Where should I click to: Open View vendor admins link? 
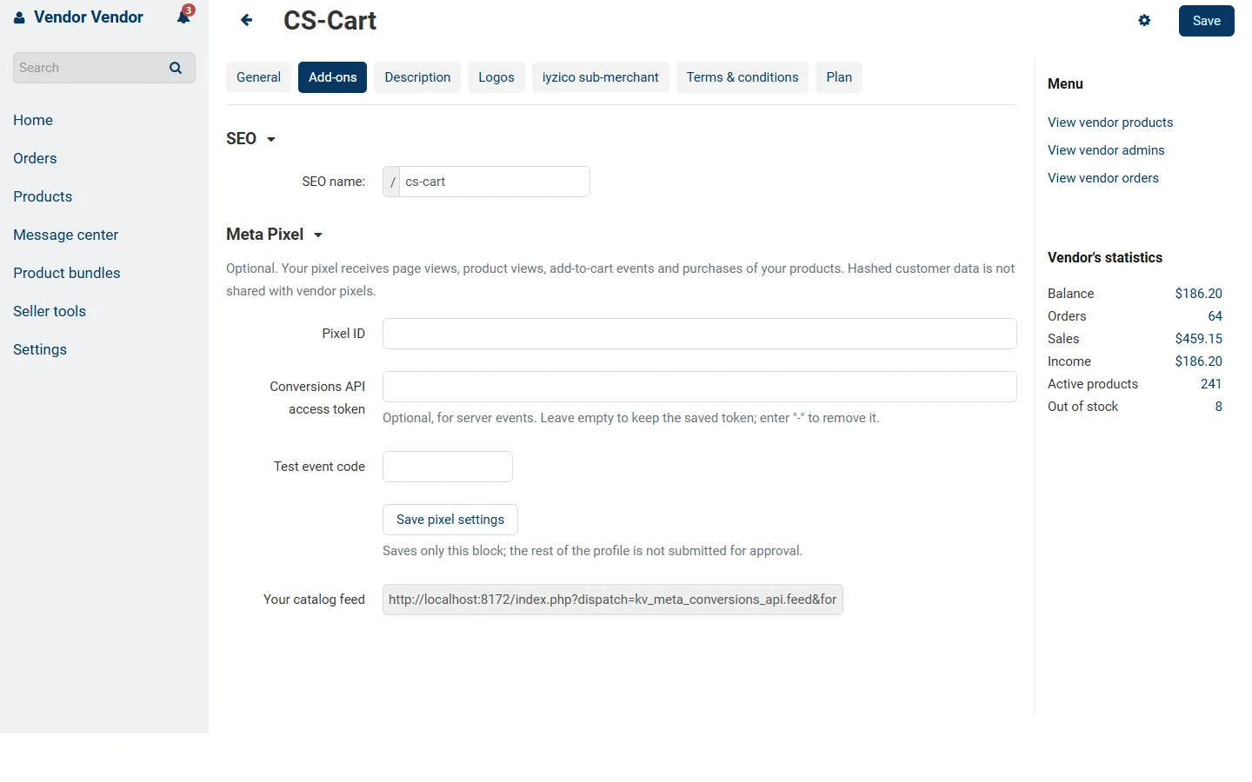[x=1106, y=150]
